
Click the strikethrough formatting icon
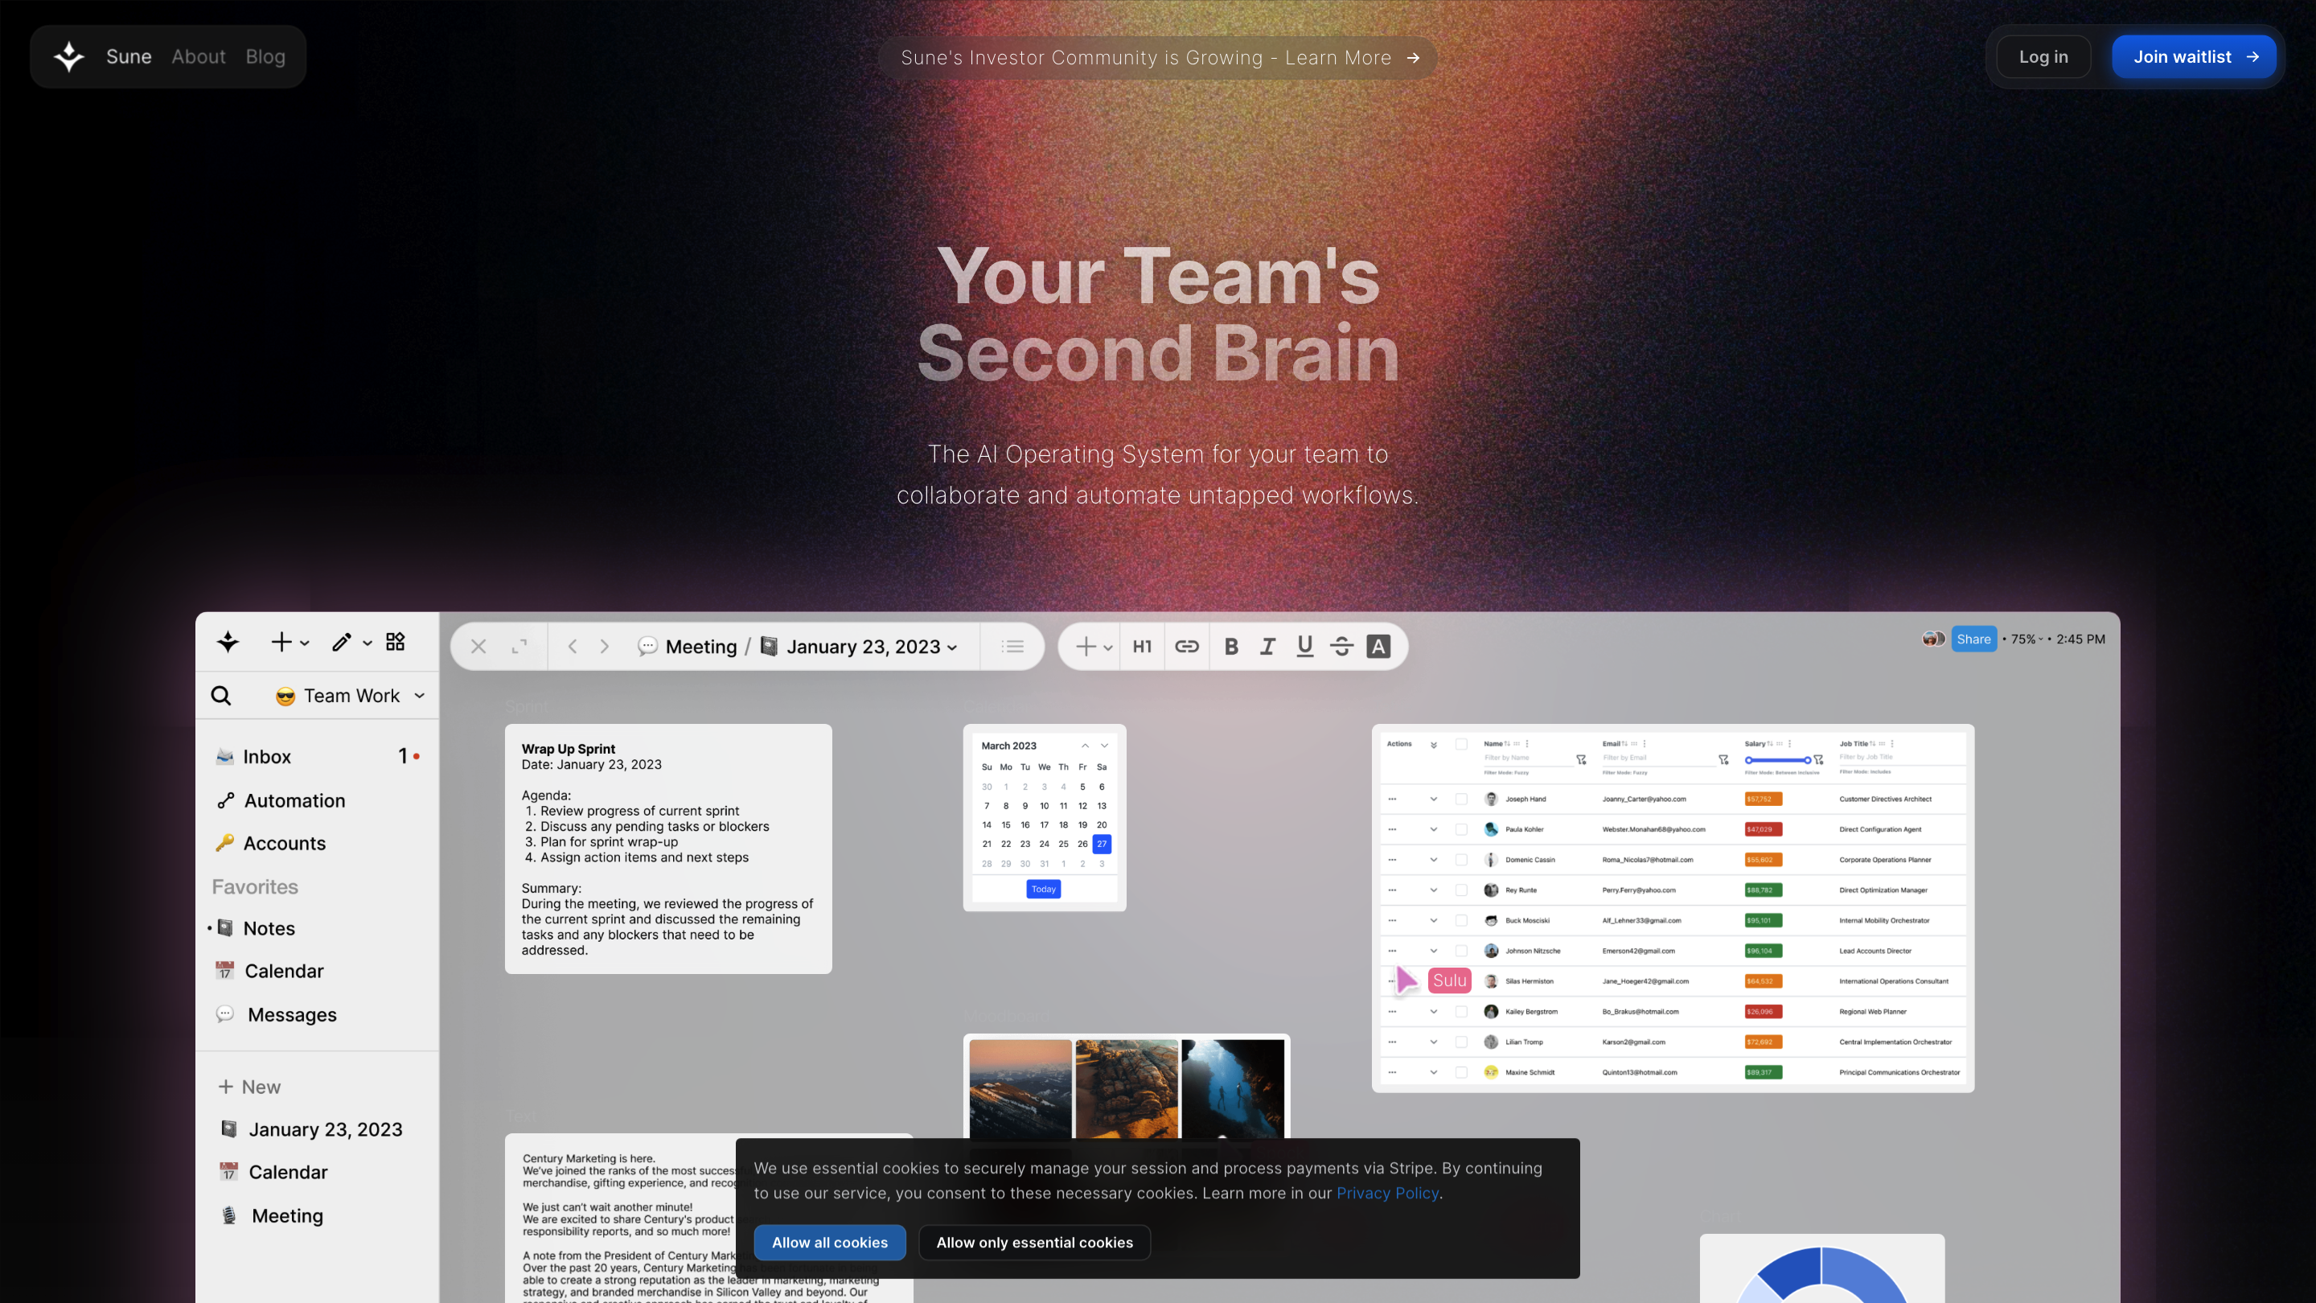click(x=1341, y=647)
